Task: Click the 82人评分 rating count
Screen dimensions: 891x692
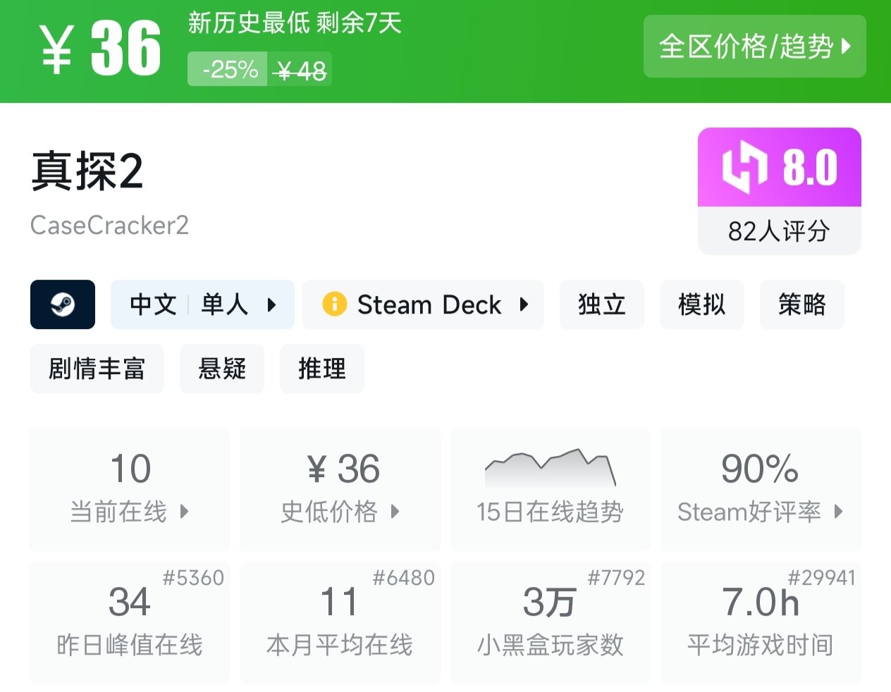Action: 779,230
